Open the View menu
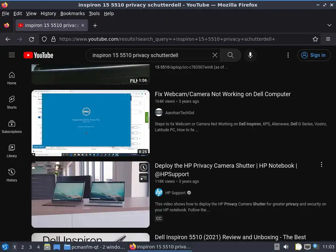 (x=31, y=13)
